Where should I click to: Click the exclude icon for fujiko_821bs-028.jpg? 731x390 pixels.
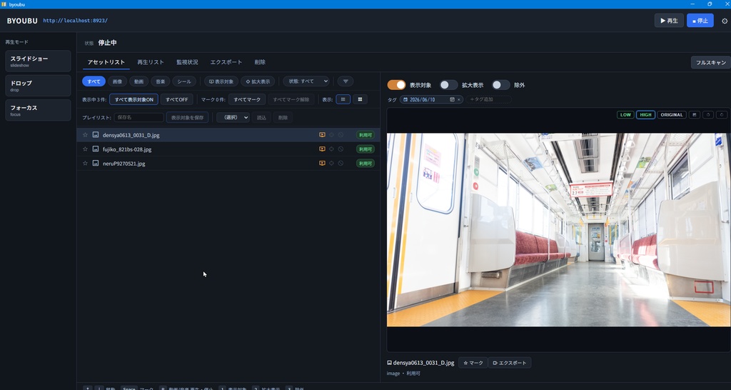click(x=341, y=149)
